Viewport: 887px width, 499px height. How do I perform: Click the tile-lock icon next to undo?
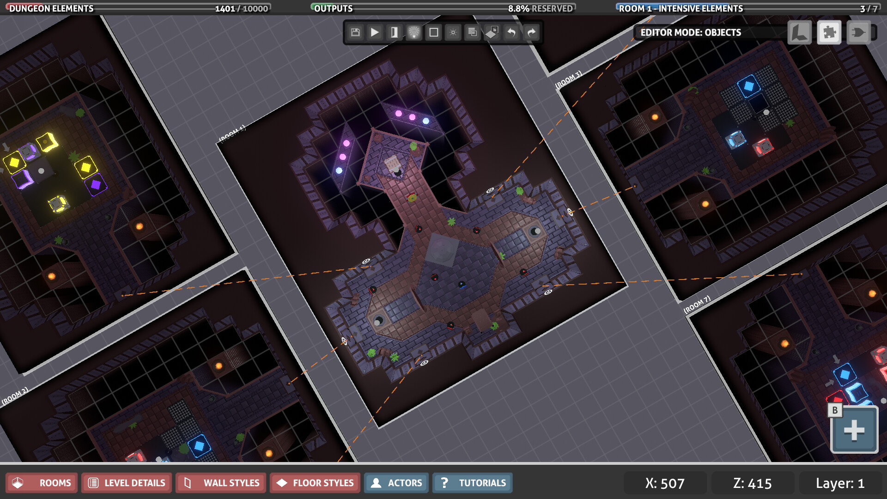492,32
